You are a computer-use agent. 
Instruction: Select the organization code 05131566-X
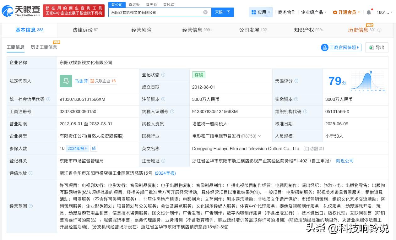point(337,112)
